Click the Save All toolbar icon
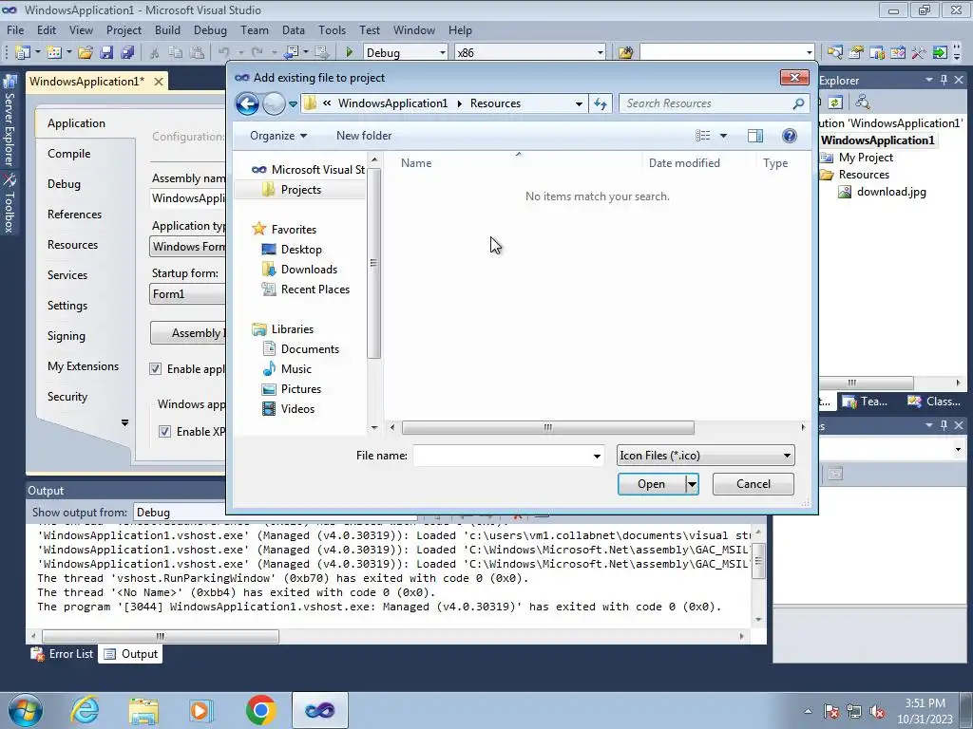Image resolution: width=973 pixels, height=729 pixels. click(127, 53)
